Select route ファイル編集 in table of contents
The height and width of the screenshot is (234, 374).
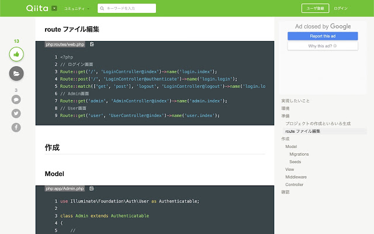click(303, 131)
